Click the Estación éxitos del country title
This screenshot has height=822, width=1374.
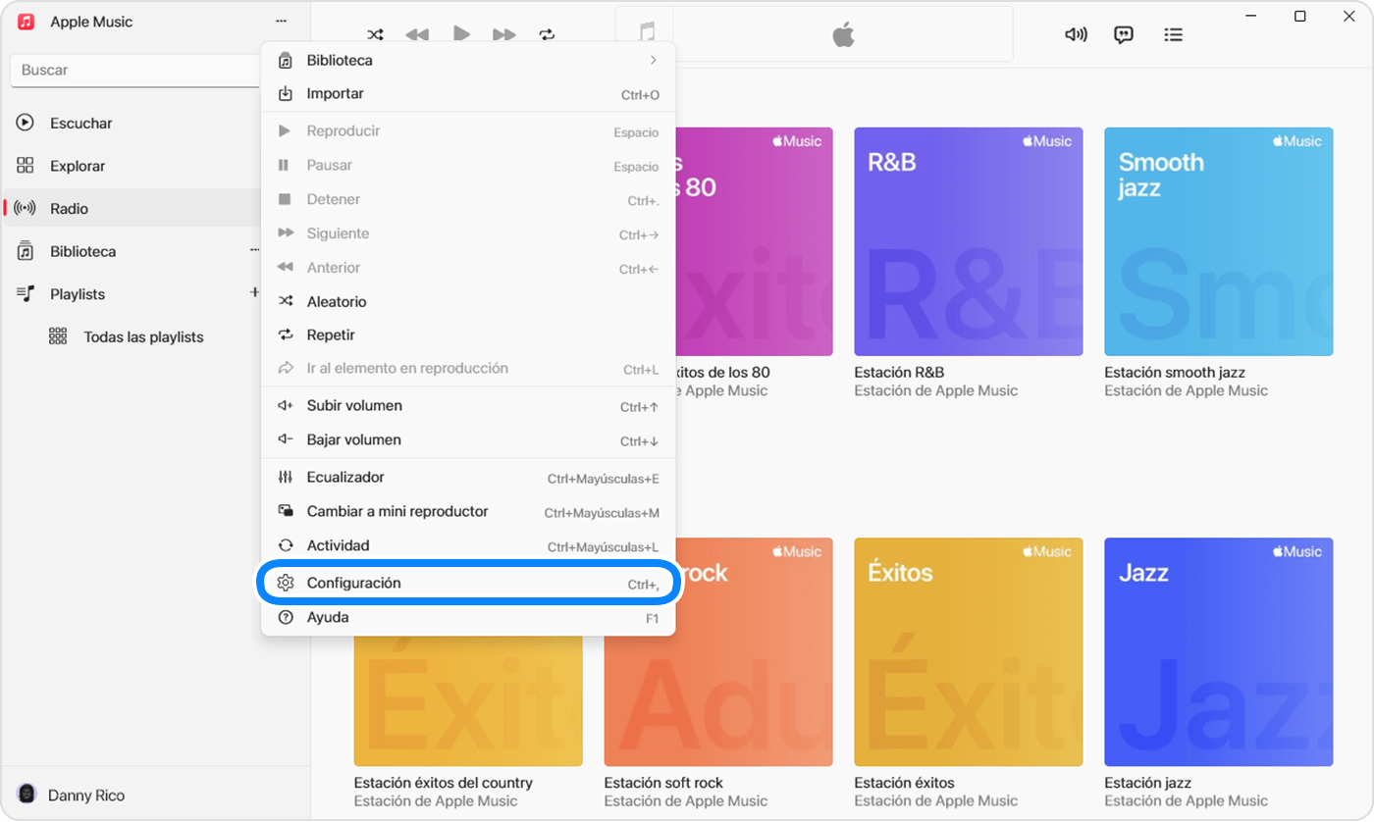(444, 783)
